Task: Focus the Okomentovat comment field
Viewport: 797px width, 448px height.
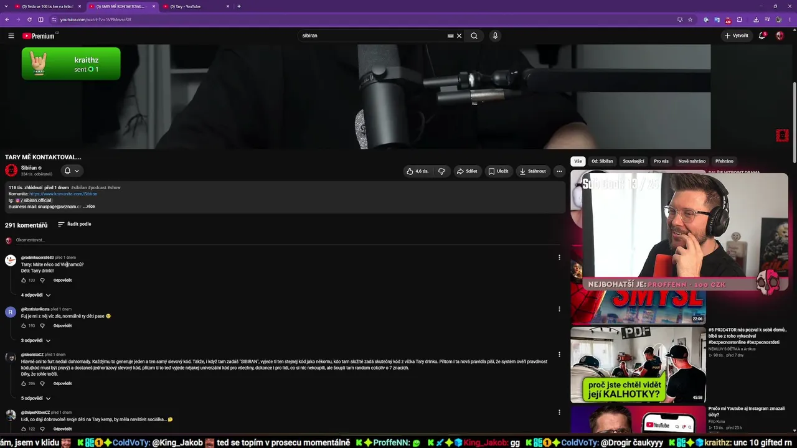Action: (x=286, y=240)
